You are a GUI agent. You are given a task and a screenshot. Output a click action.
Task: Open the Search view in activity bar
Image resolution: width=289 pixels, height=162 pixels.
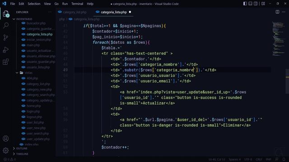tap(6, 25)
